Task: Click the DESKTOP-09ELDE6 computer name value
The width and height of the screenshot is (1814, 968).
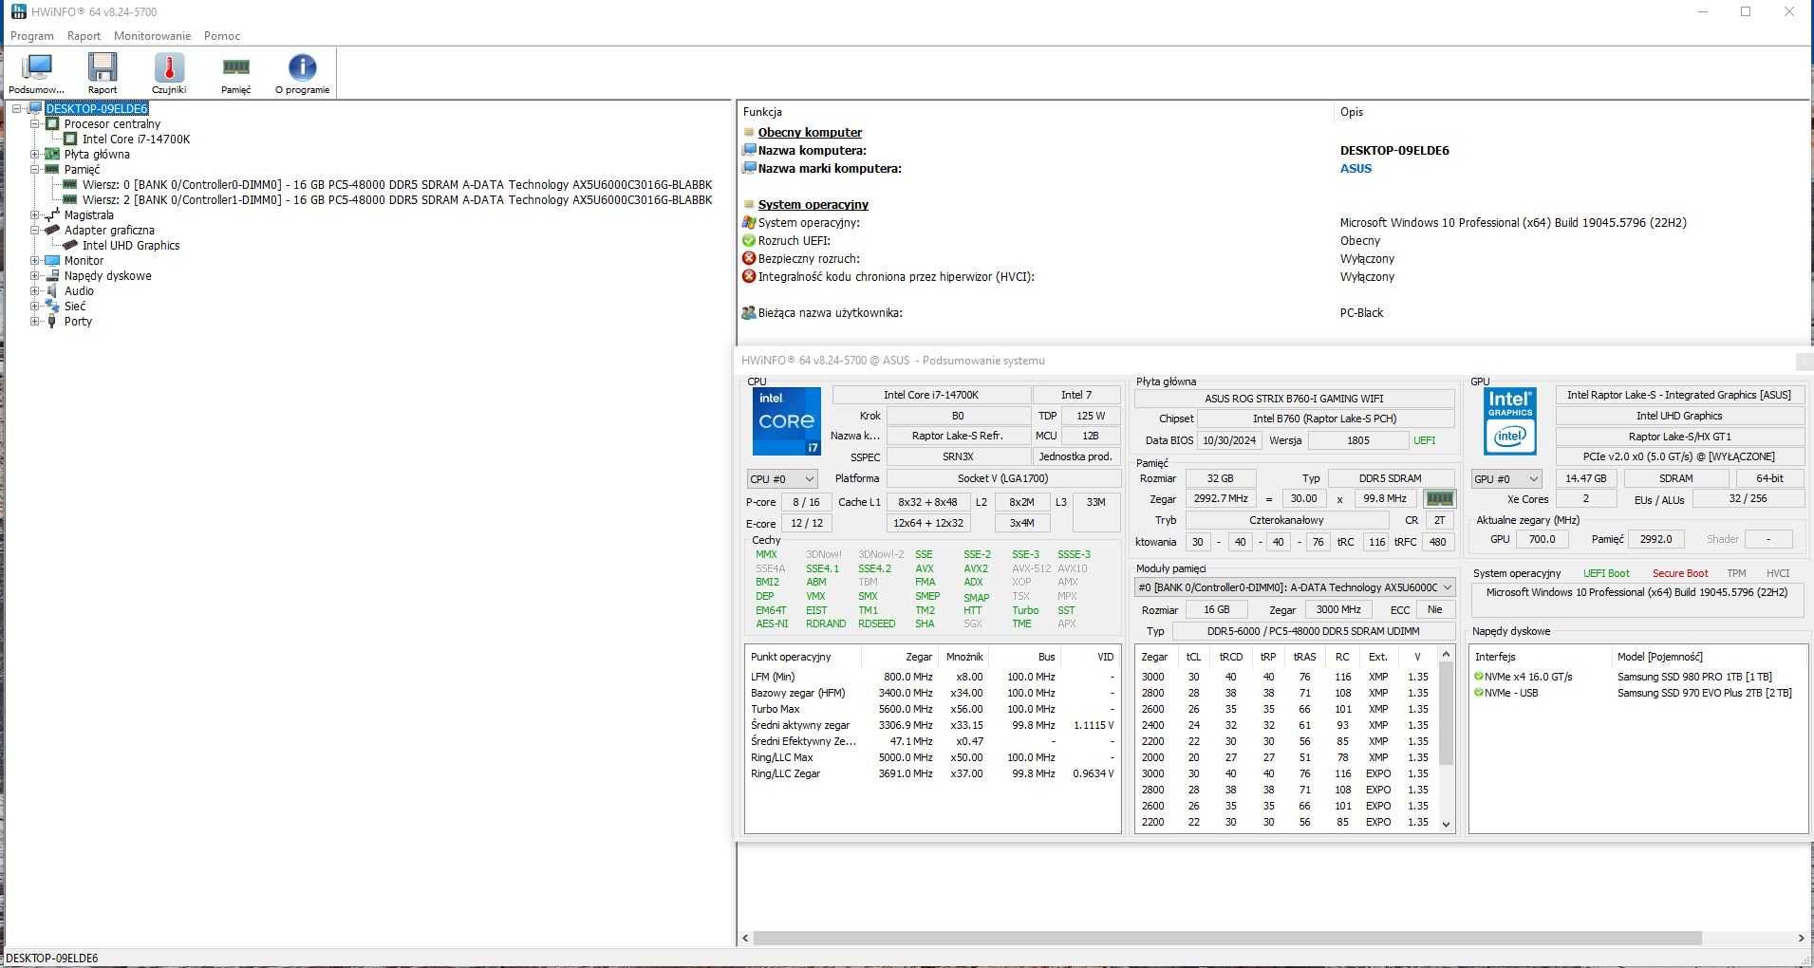Action: coord(1394,151)
